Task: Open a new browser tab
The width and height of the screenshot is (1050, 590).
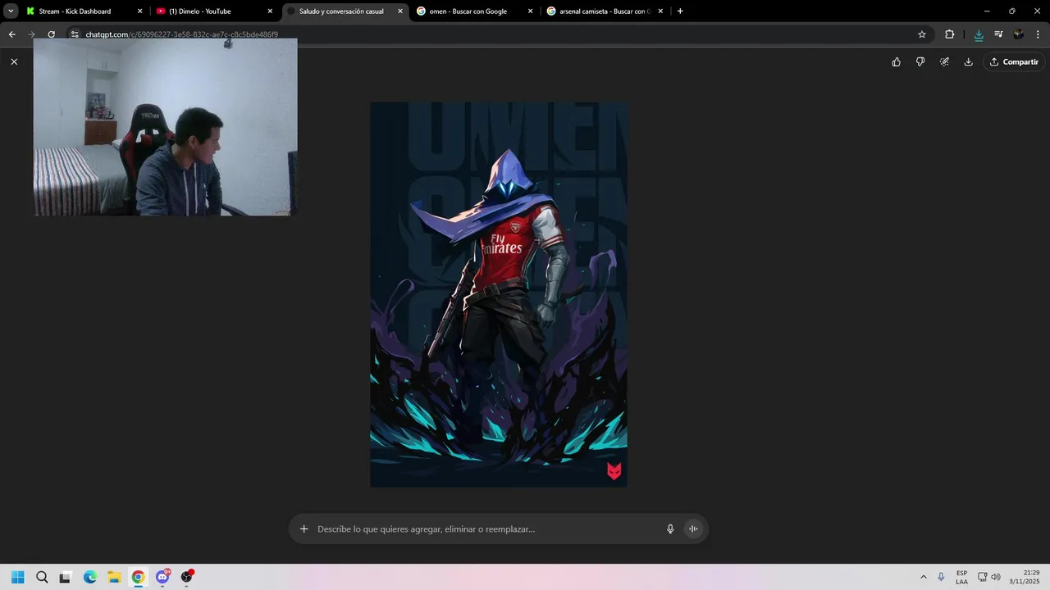Action: [680, 11]
